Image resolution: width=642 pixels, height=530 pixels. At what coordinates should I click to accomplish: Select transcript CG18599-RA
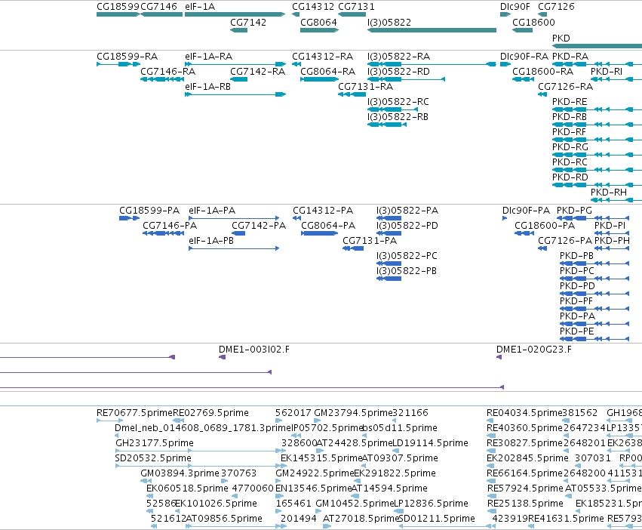click(127, 56)
